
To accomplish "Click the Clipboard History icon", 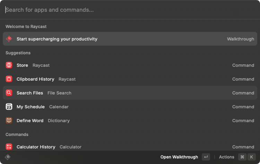I will pyautogui.click(x=9, y=79).
